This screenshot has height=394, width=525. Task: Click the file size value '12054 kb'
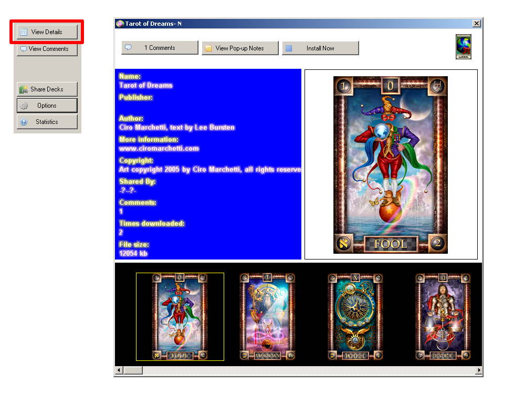pos(133,253)
